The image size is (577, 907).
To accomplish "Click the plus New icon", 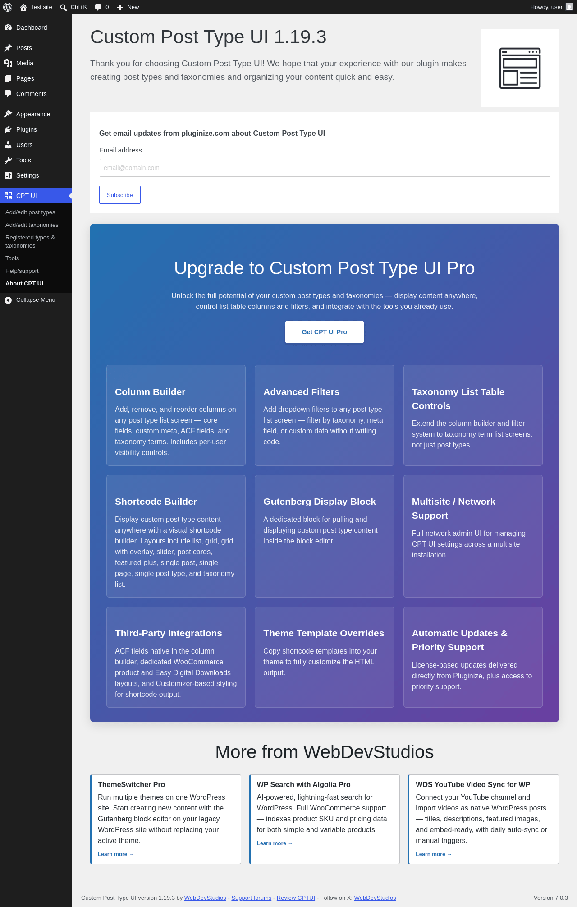I will click(120, 7).
